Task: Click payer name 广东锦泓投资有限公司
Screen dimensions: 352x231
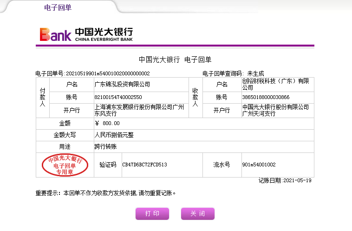Action: coord(122,84)
